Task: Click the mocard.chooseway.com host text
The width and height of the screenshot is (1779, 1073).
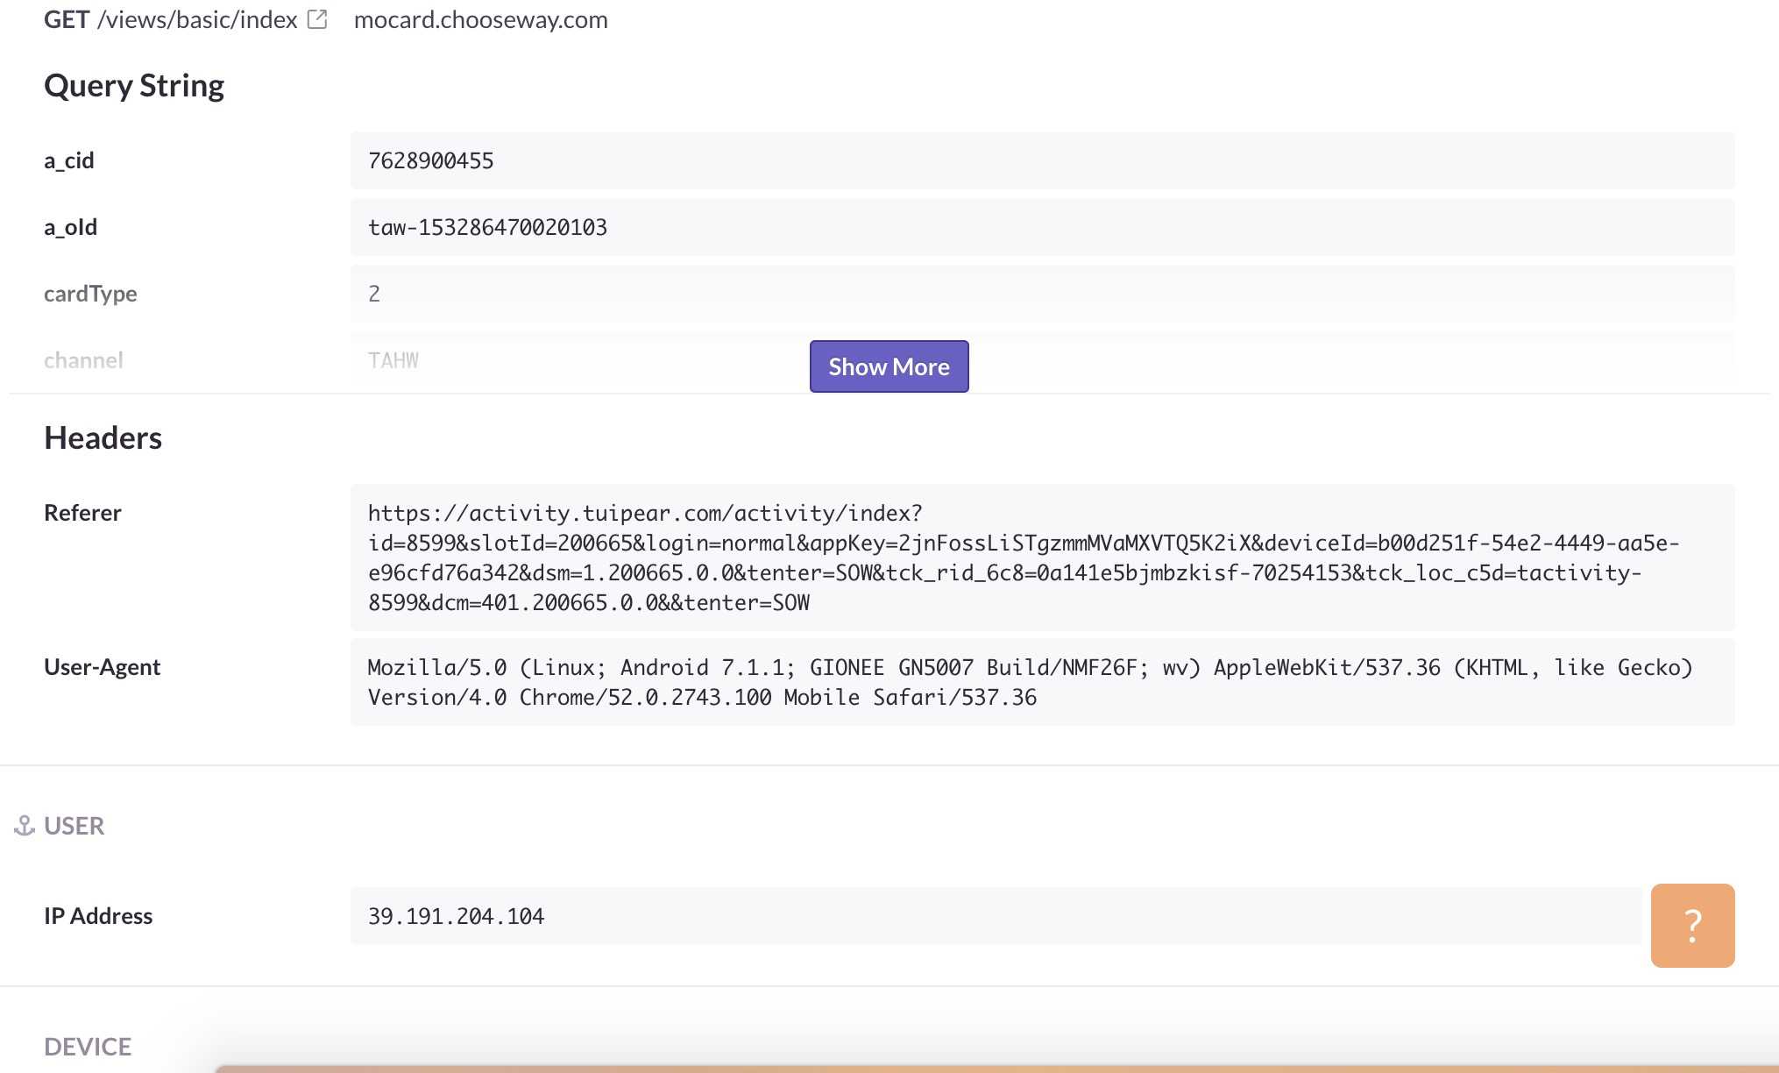Action: coord(480,19)
